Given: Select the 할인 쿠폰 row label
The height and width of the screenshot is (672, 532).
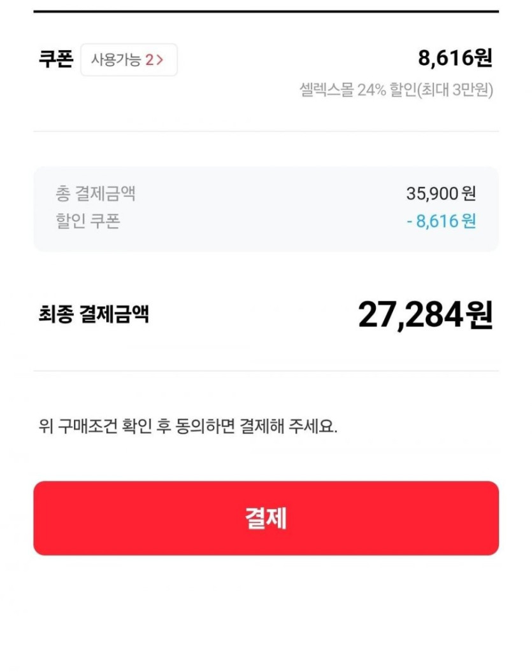Looking at the screenshot, I should pyautogui.click(x=88, y=221).
